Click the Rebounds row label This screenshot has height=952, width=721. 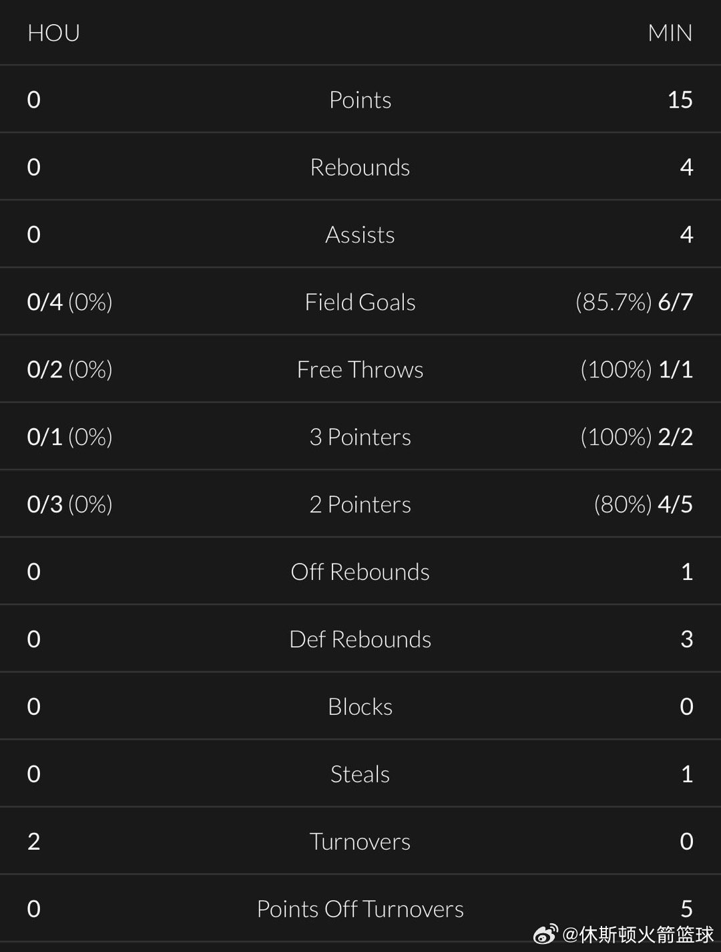coord(360,167)
